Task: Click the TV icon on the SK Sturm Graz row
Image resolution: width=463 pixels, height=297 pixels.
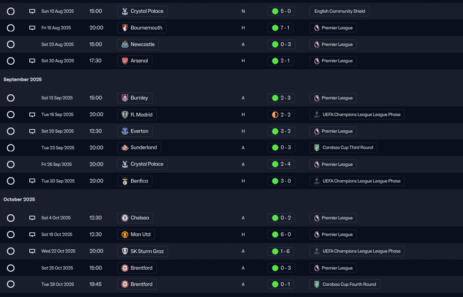Action: pyautogui.click(x=32, y=251)
